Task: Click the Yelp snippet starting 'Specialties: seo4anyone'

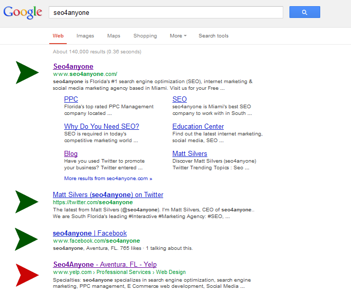Action: coord(152,283)
